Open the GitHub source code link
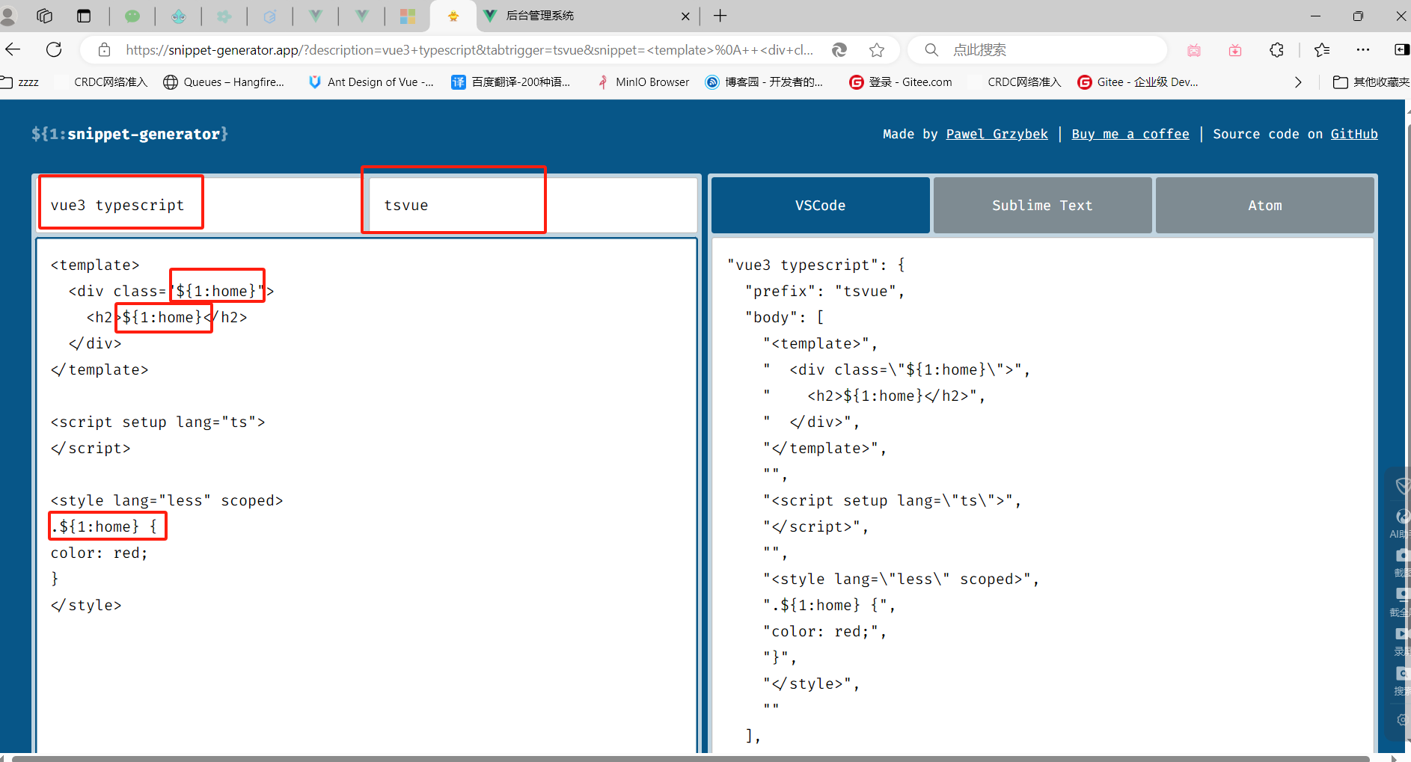The height and width of the screenshot is (762, 1411). 1353,134
